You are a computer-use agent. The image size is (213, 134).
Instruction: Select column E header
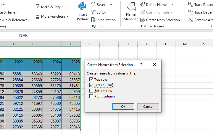pos(33,44)
